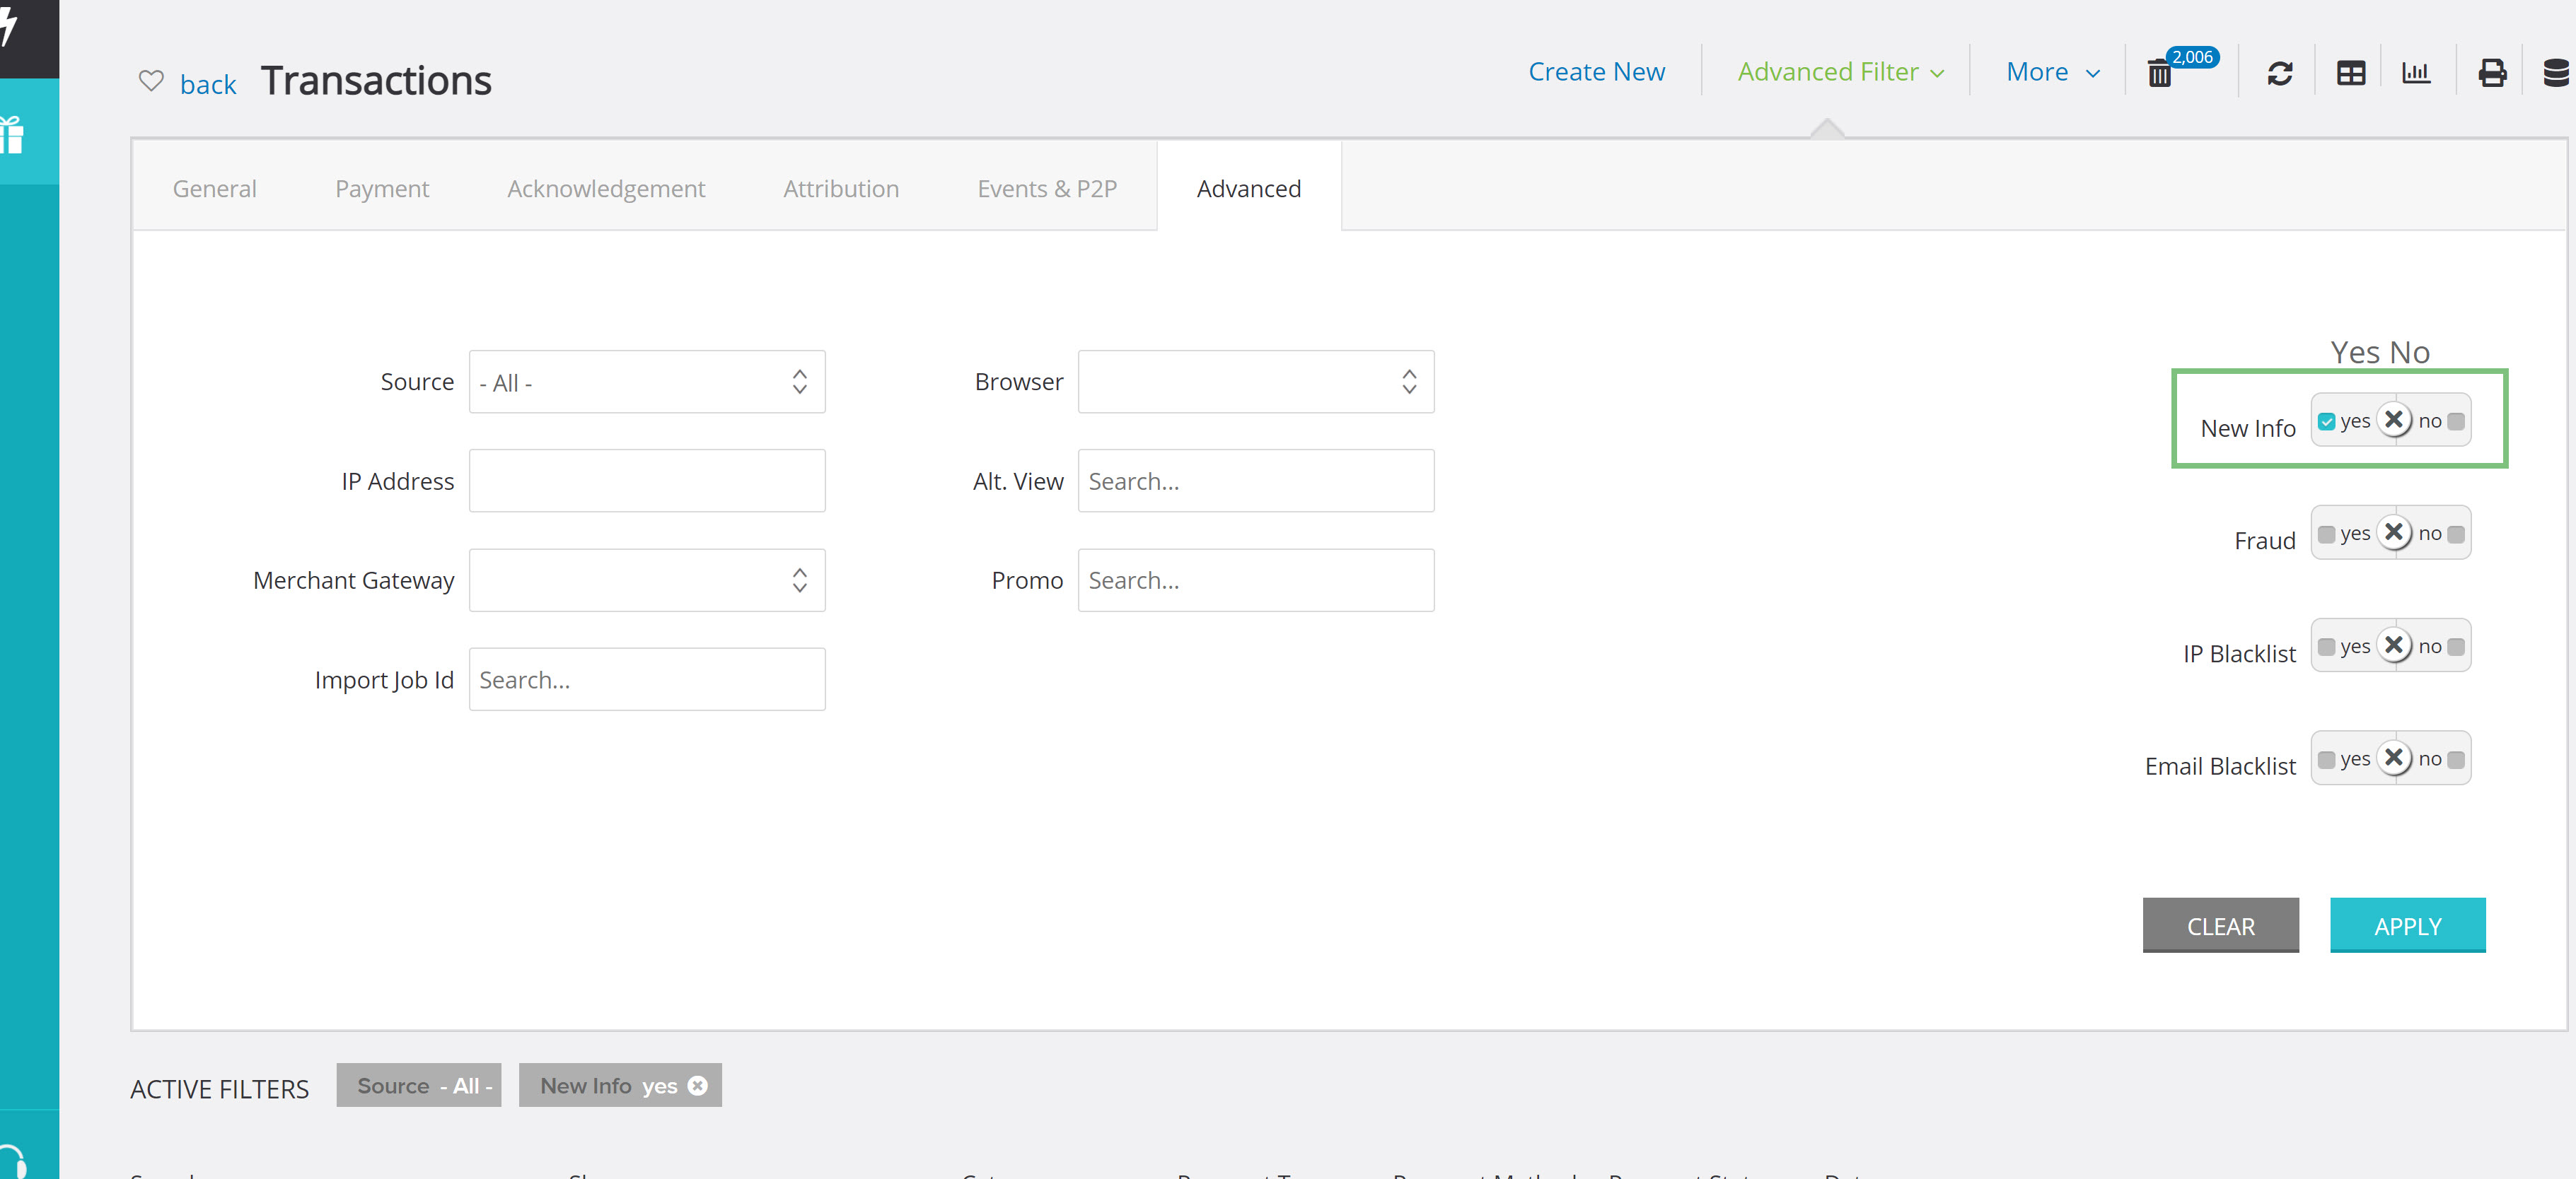Switch to the Payment tab

tap(381, 189)
